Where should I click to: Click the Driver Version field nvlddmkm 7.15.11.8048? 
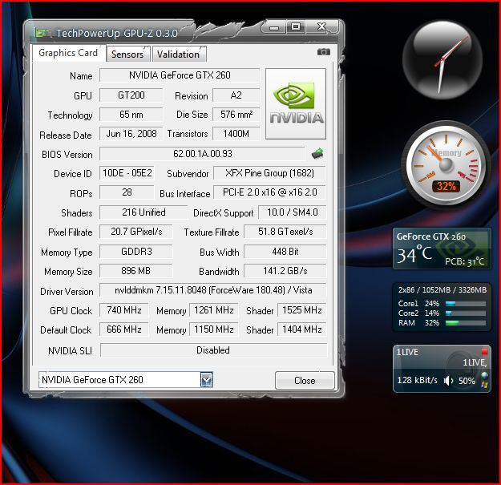coord(213,290)
